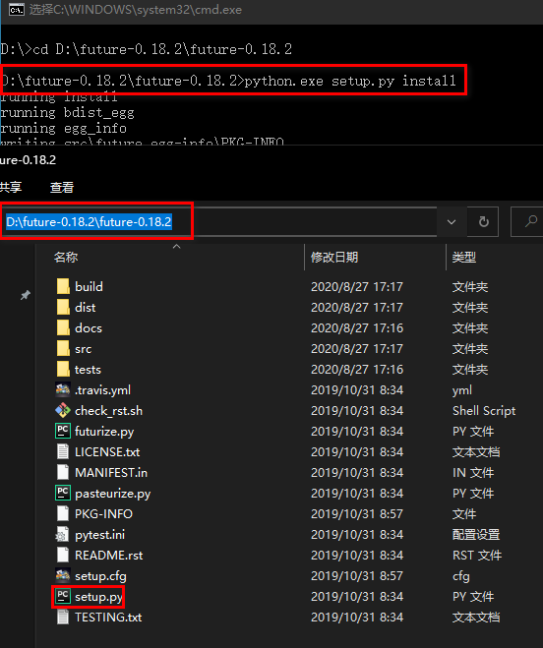
Task: Select the futurize.py file name
Action: [104, 431]
